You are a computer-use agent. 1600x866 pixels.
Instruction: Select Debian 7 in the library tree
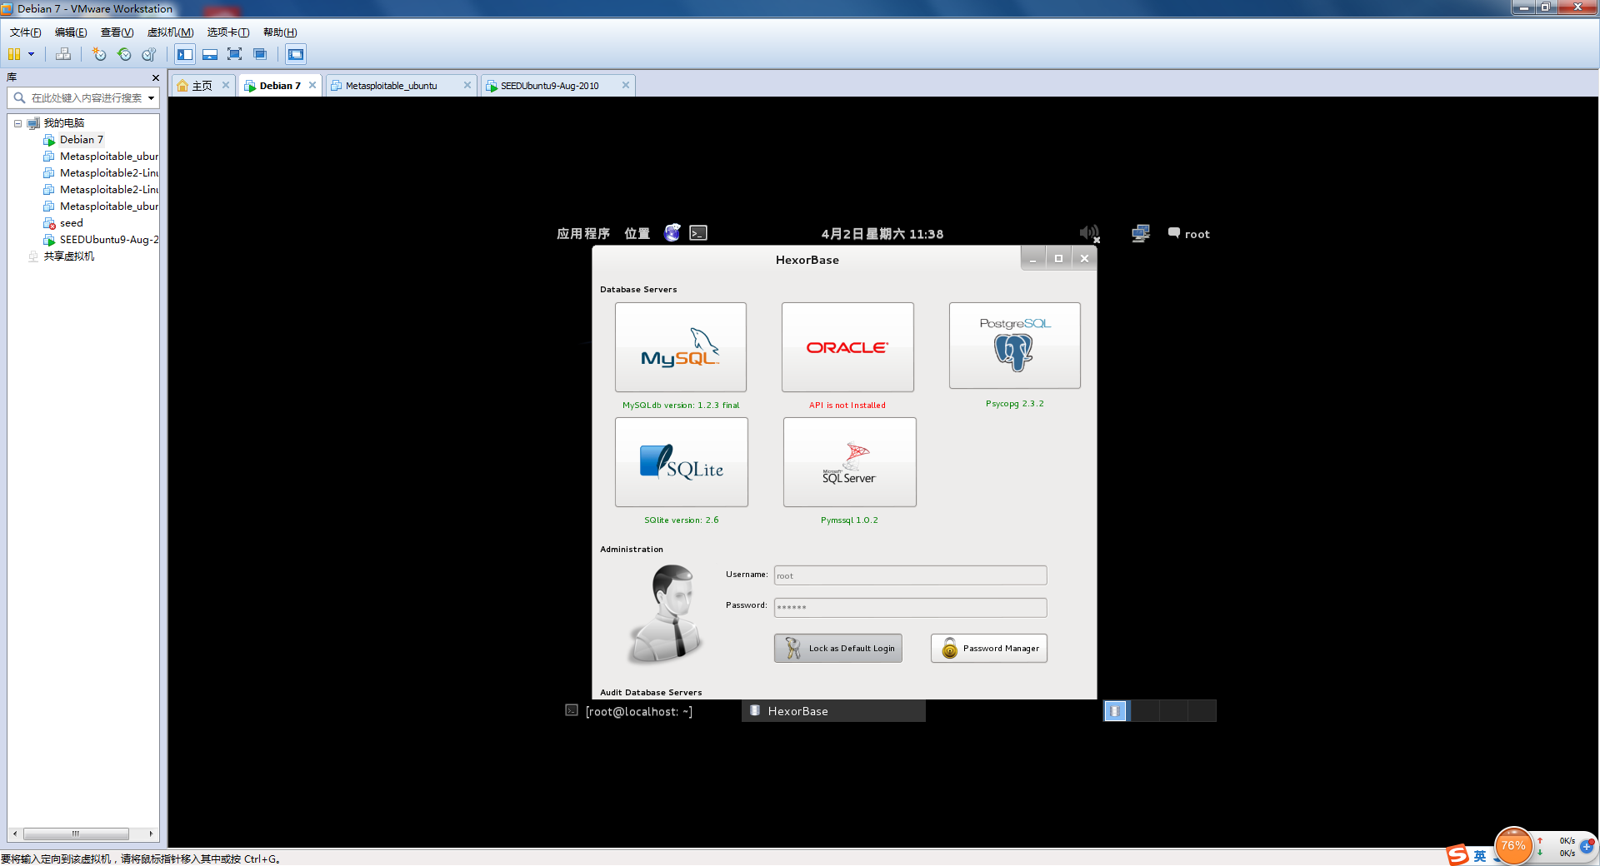pos(81,140)
